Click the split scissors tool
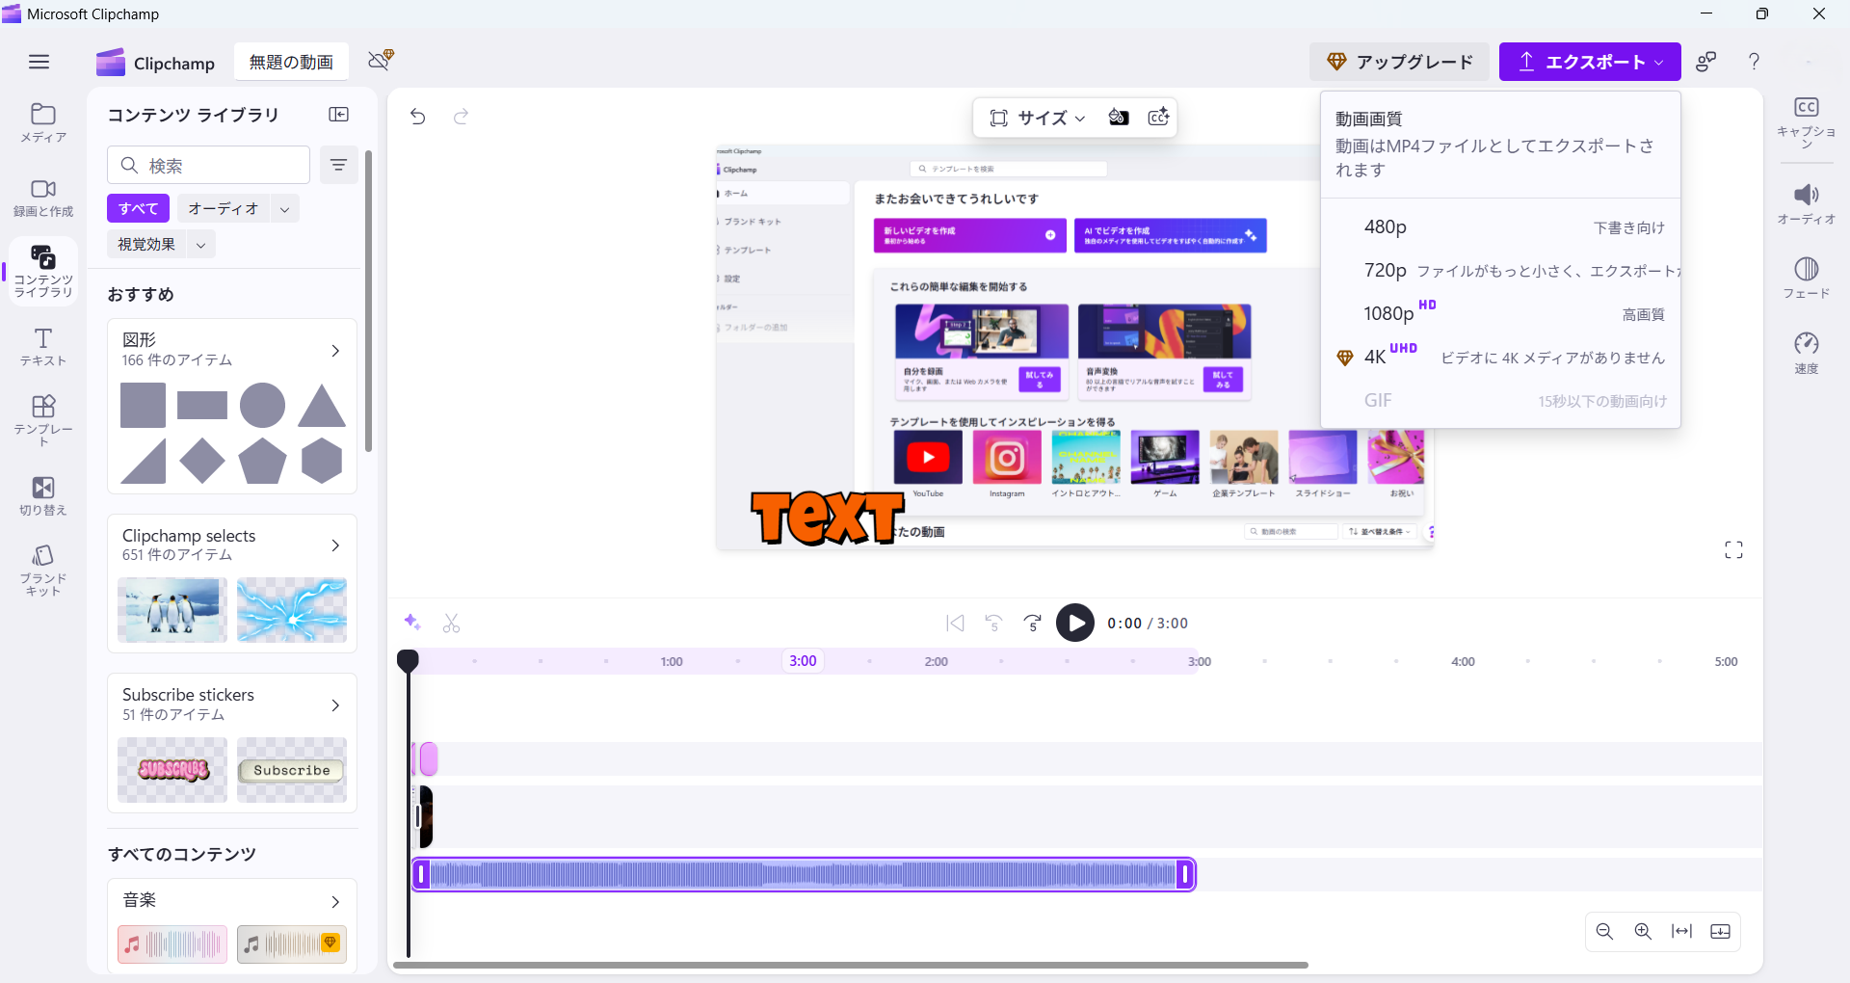 pyautogui.click(x=451, y=624)
